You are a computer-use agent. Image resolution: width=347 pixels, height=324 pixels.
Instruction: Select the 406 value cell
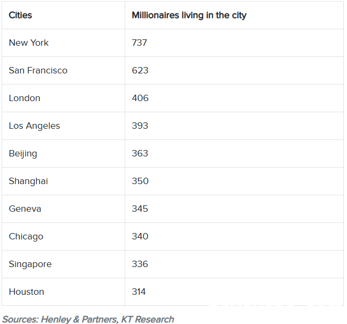[x=234, y=98]
